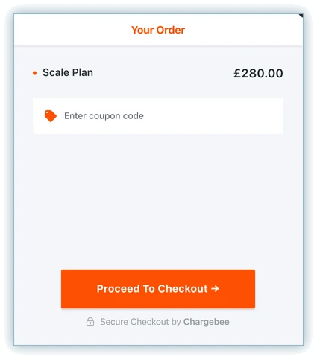Click the orange coupon tag icon
The image size is (317, 359).
tap(51, 116)
